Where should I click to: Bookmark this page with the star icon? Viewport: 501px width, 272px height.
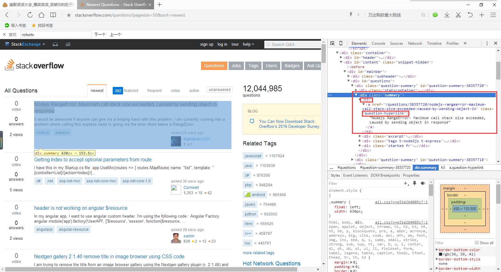pyautogui.click(x=69, y=15)
